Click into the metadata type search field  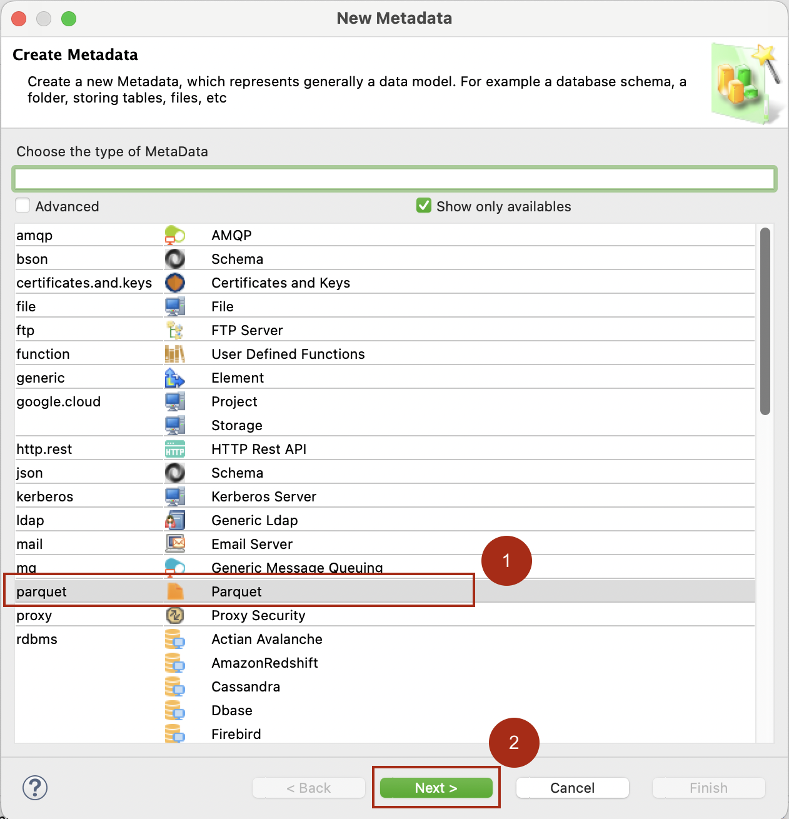point(394,178)
